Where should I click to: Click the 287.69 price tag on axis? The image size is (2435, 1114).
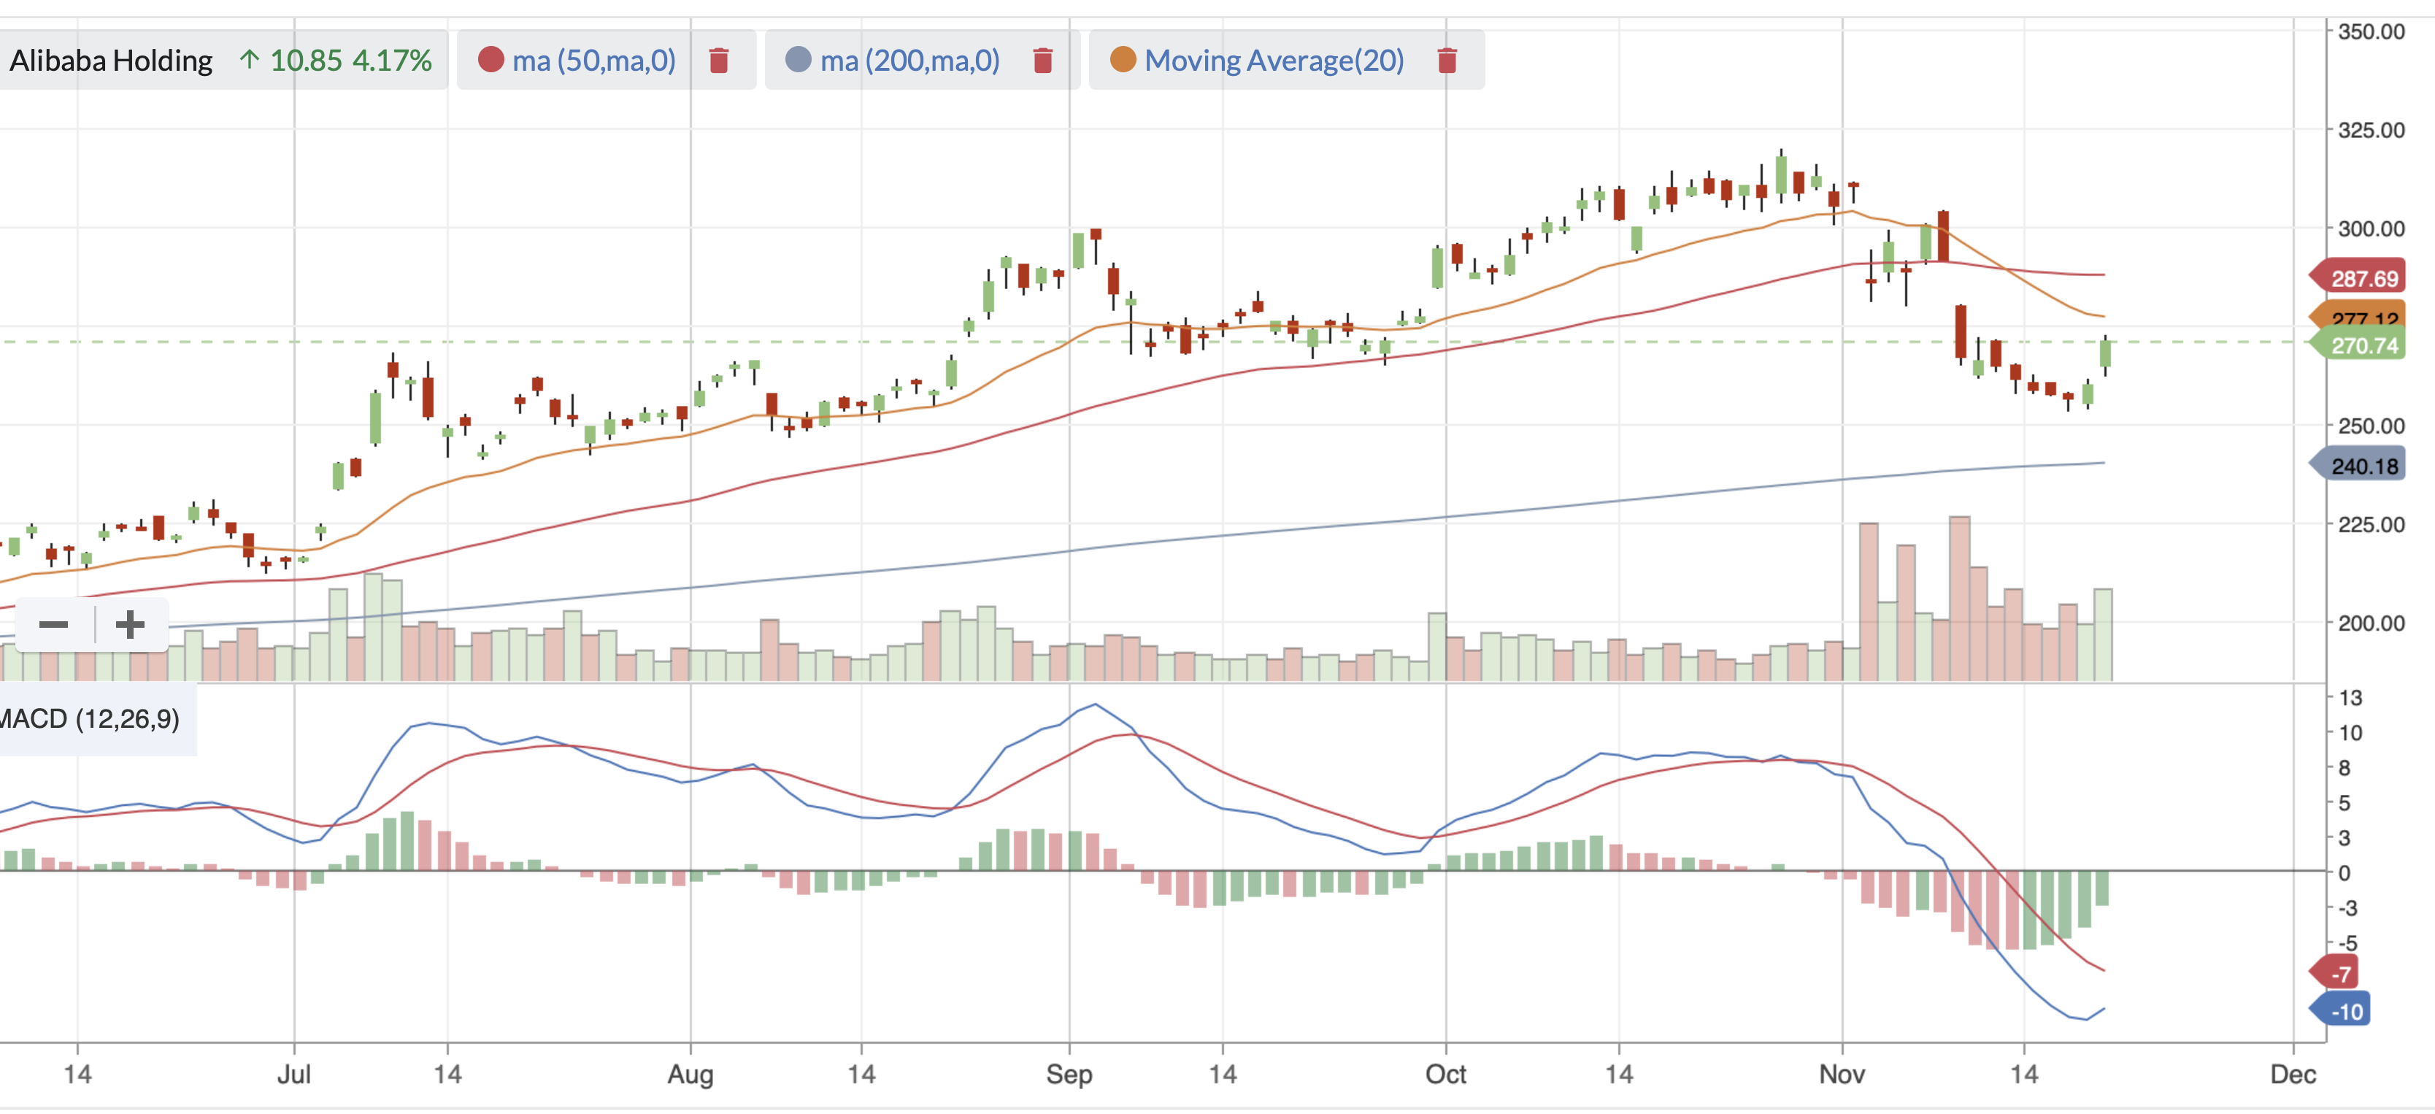click(x=2358, y=278)
